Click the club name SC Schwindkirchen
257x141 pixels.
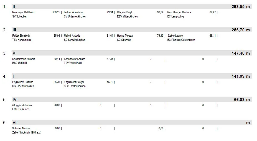(75, 40)
